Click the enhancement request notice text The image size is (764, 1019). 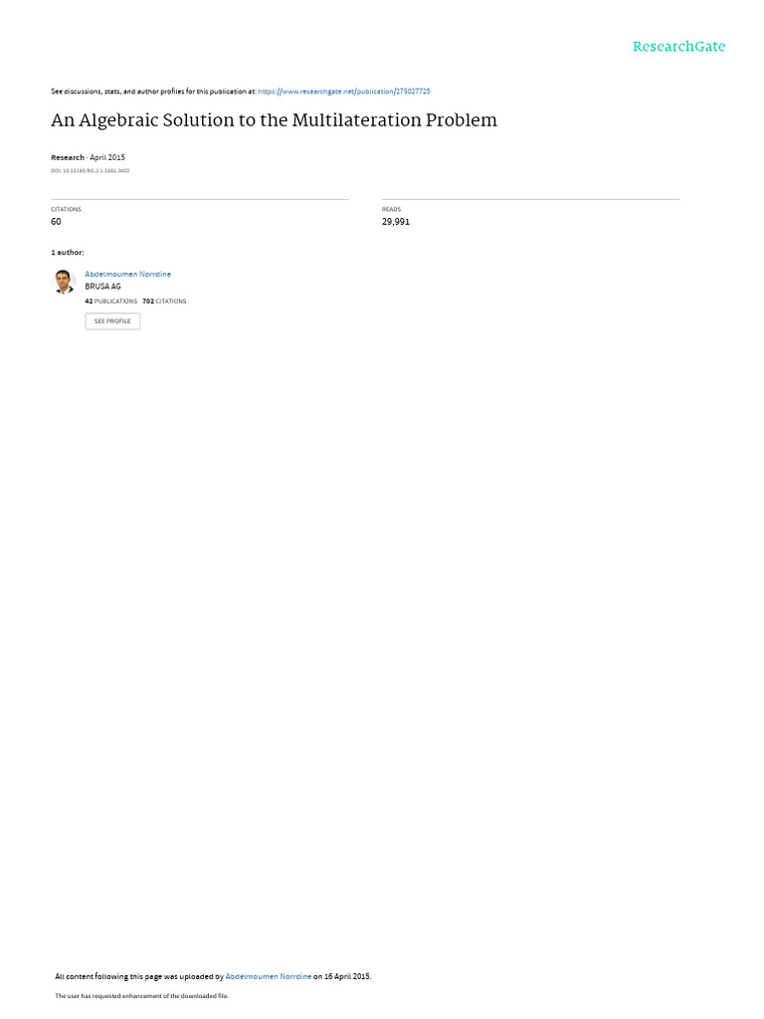[141, 995]
